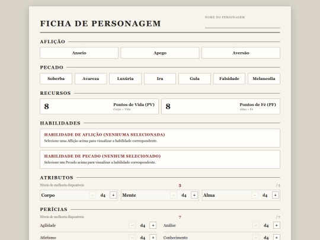Click the Pontos de Fé (PF) value box
Image resolution: width=320 pixels, height=240 pixels.
(x=220, y=106)
